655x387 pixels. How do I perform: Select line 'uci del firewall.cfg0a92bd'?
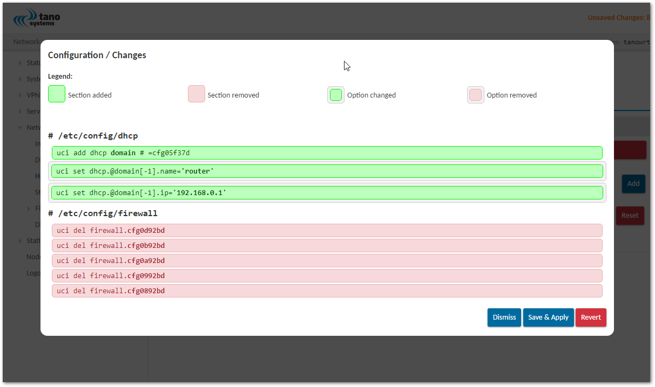(x=327, y=260)
